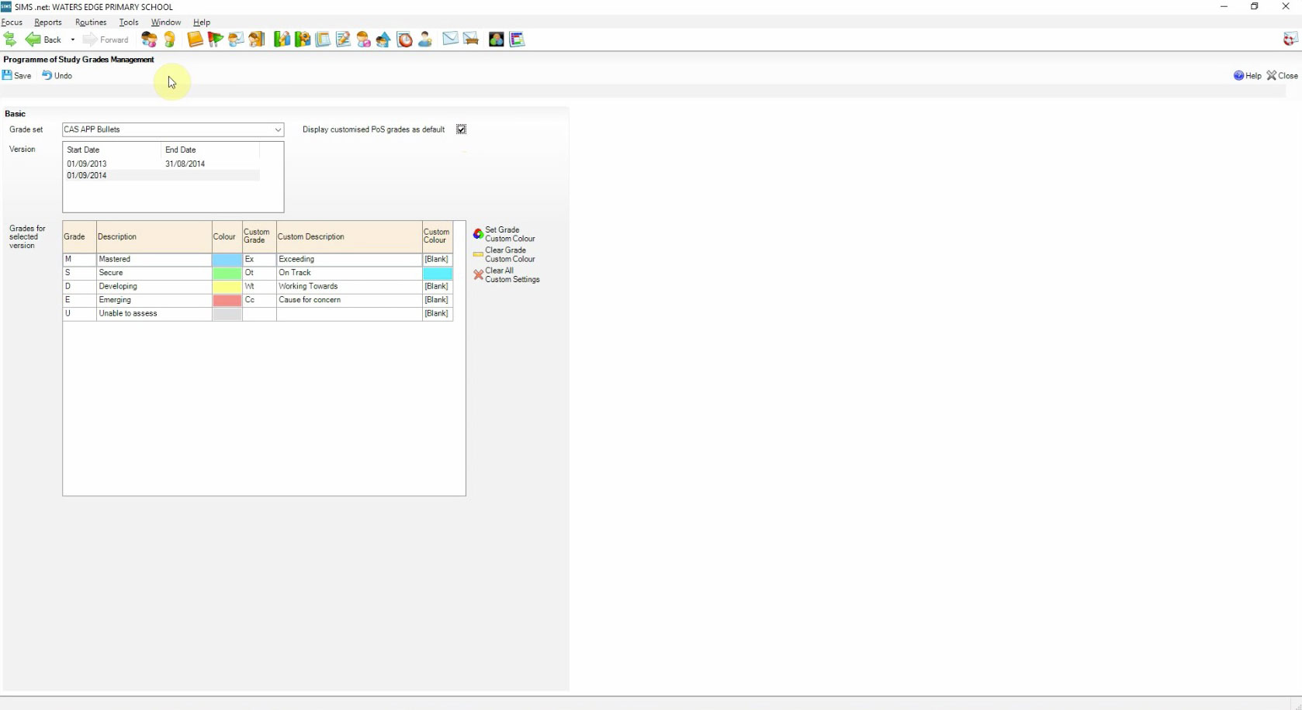Save the grade management changes
Screen dimensions: 1302x710
(16, 75)
